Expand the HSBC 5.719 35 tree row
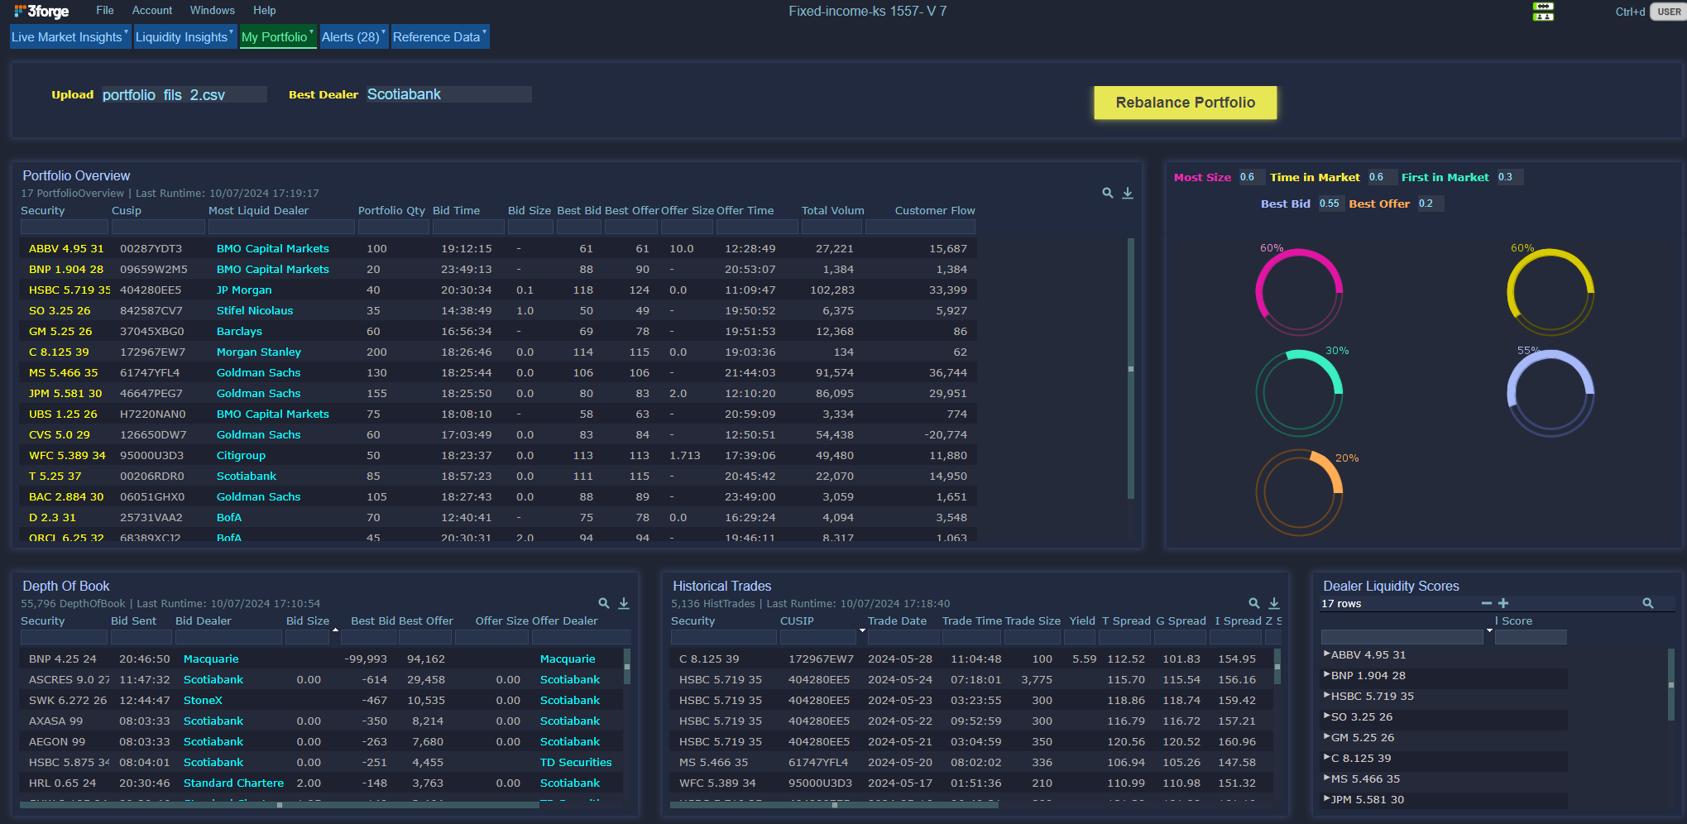The height and width of the screenshot is (824, 1687). pyautogui.click(x=1326, y=695)
